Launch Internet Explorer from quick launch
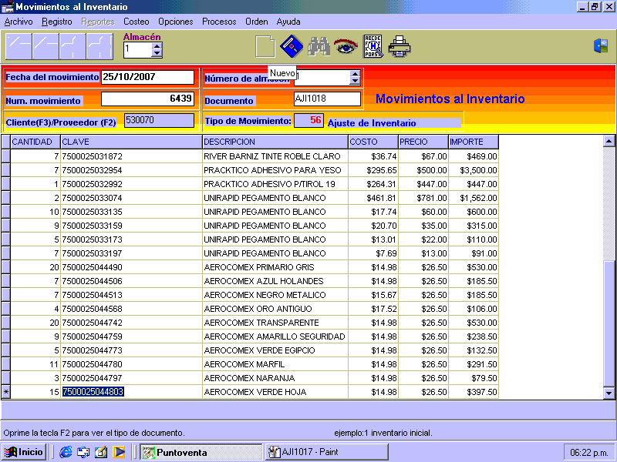Viewport: 617px width, 462px height. coord(66,452)
